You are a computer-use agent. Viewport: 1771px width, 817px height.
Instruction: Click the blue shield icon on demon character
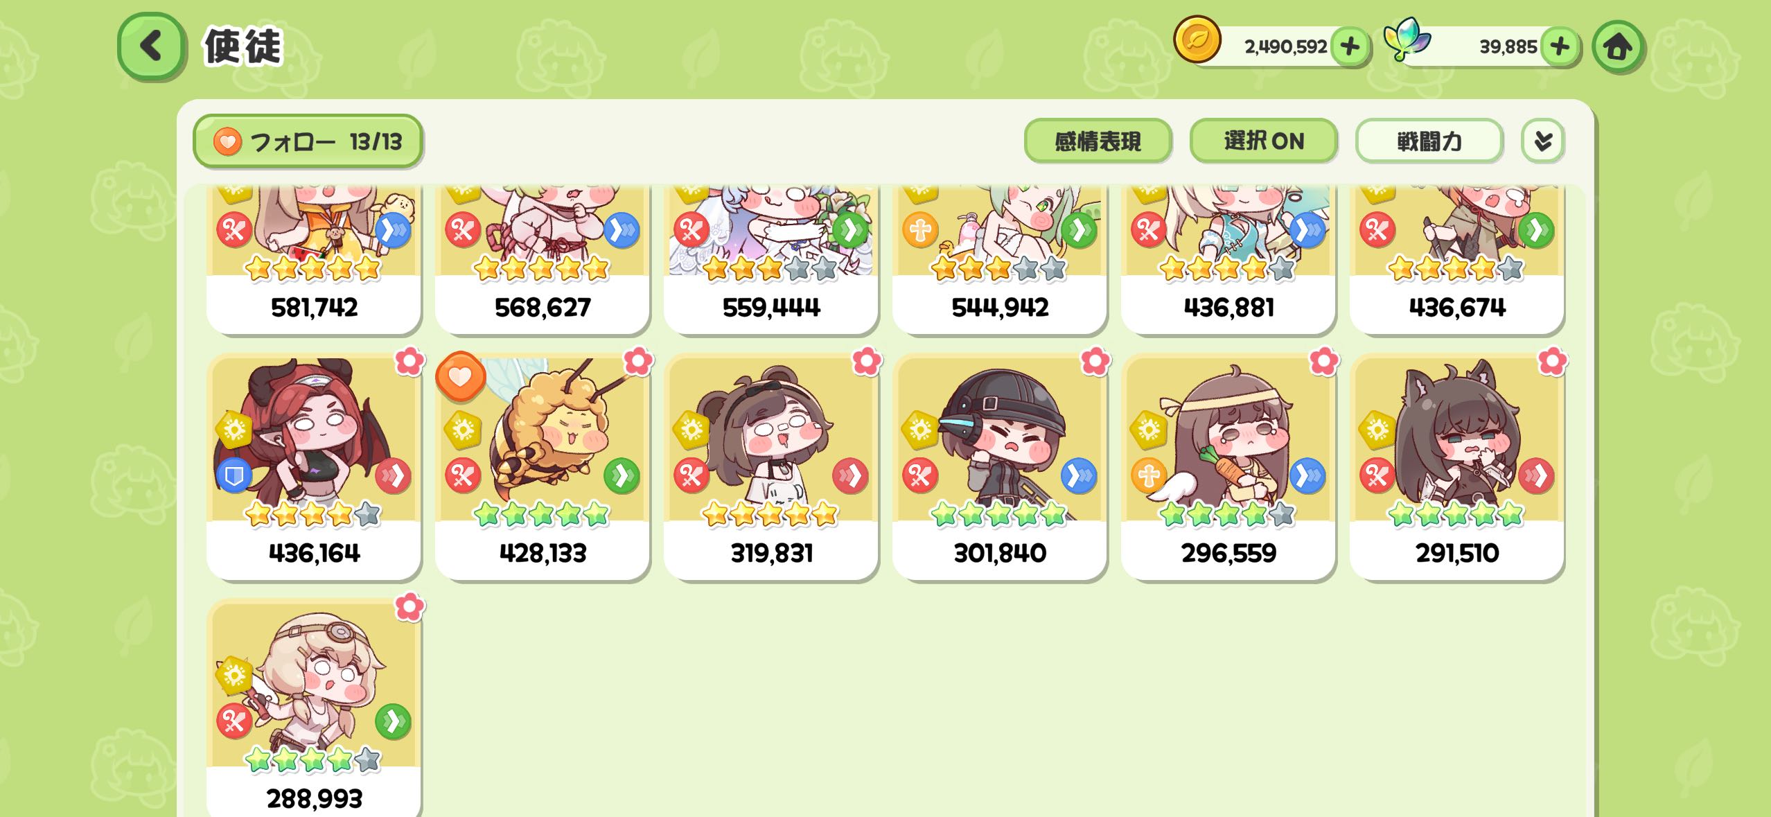[234, 475]
